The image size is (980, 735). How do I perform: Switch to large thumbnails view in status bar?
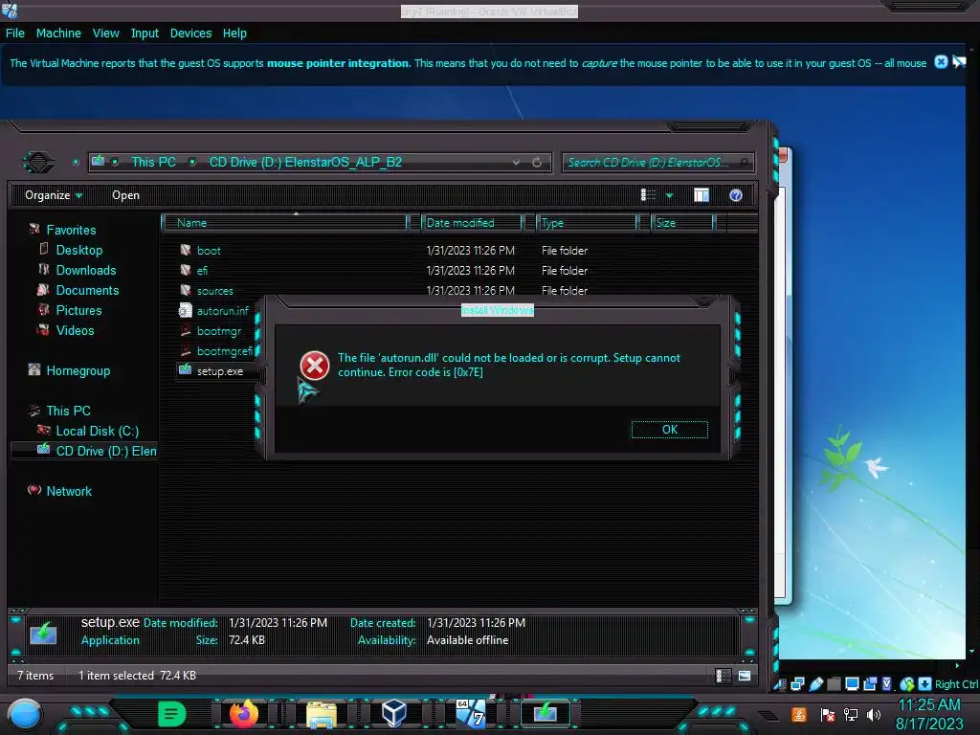click(744, 676)
